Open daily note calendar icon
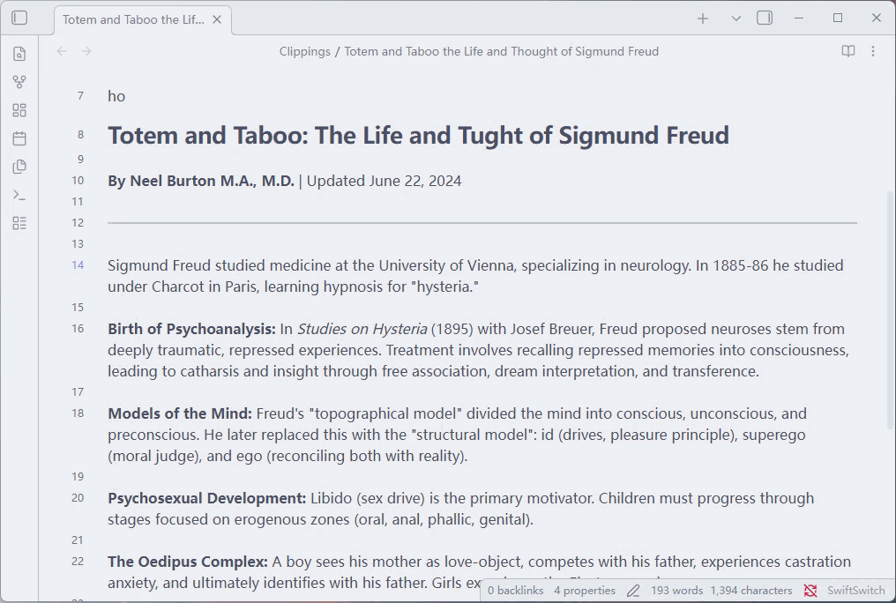Image resolution: width=896 pixels, height=603 pixels. click(19, 138)
